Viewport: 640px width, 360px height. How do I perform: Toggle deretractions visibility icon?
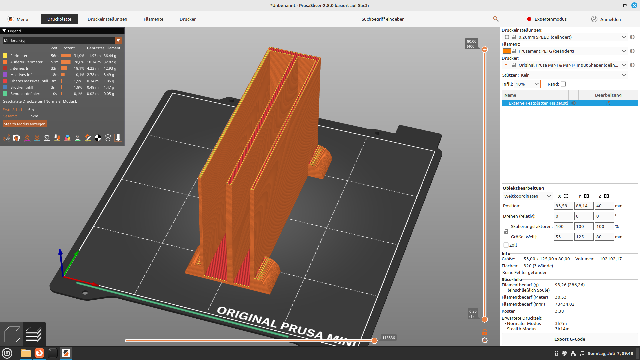[37, 138]
